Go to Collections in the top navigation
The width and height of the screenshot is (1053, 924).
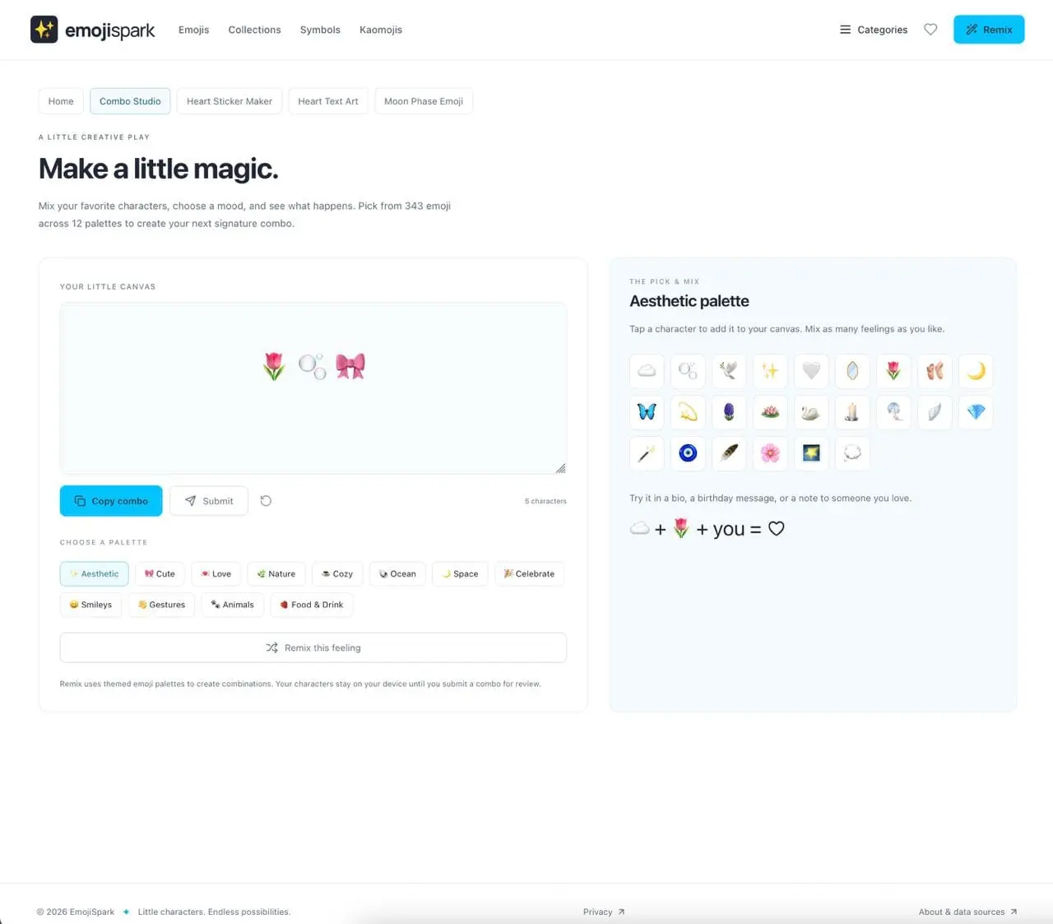coord(255,30)
